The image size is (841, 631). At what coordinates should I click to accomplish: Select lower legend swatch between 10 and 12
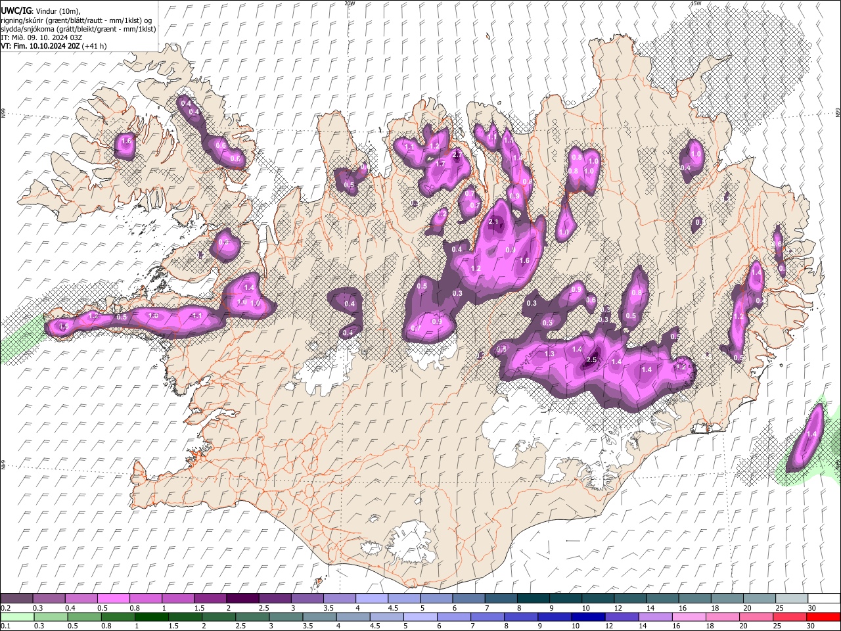pyautogui.click(x=589, y=617)
